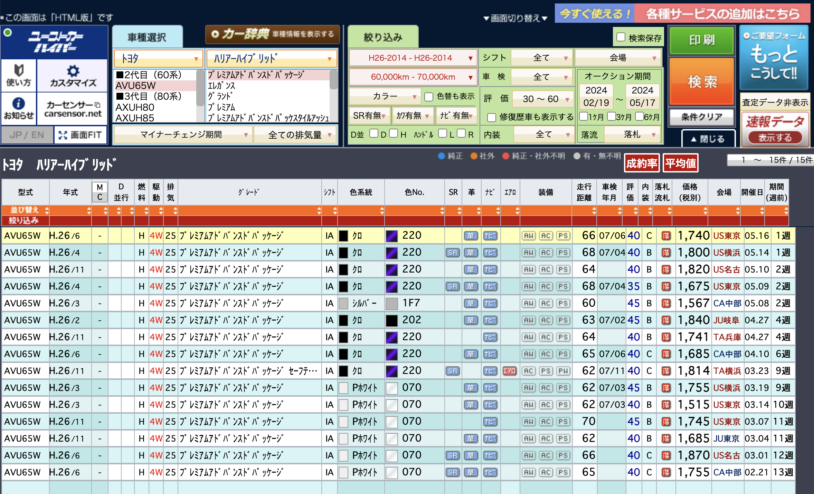The width and height of the screenshot is (814, 494).
Task: Click the silver 1F7 color swatch
Action: [391, 304]
